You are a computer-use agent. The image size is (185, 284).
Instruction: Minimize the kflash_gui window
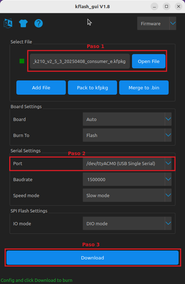coord(154,7)
